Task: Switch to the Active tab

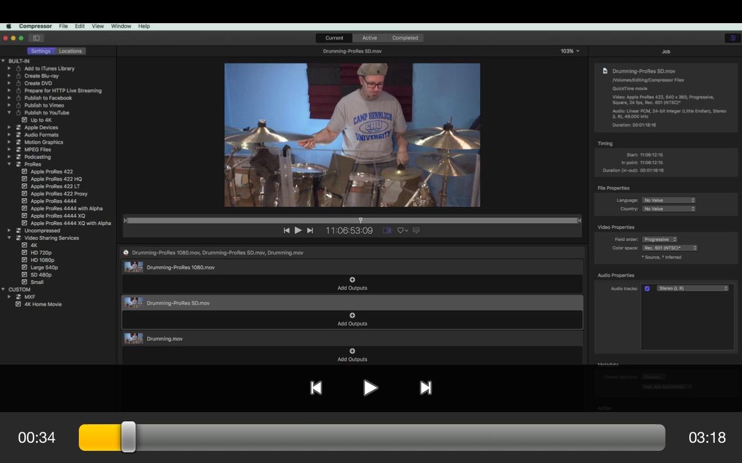Action: pyautogui.click(x=370, y=38)
